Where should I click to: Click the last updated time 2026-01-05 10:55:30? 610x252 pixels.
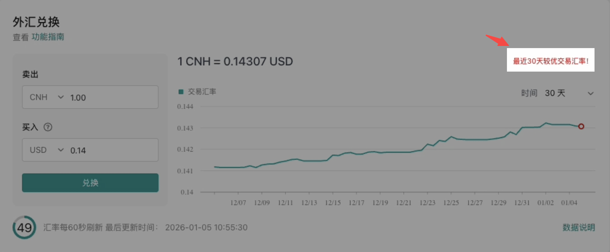point(206,227)
